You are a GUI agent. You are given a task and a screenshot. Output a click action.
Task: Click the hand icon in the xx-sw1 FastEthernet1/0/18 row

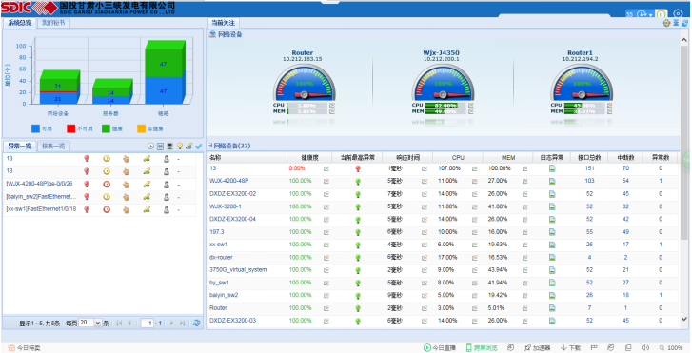126,209
